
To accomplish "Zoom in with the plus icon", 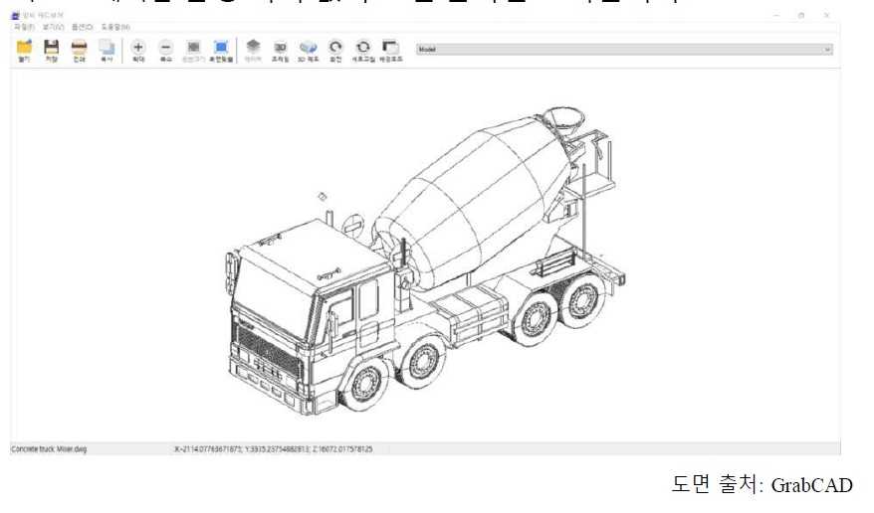I will pos(138,50).
